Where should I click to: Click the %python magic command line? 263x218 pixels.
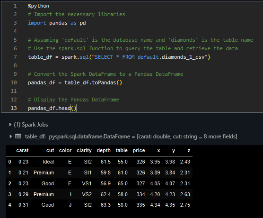38,6
